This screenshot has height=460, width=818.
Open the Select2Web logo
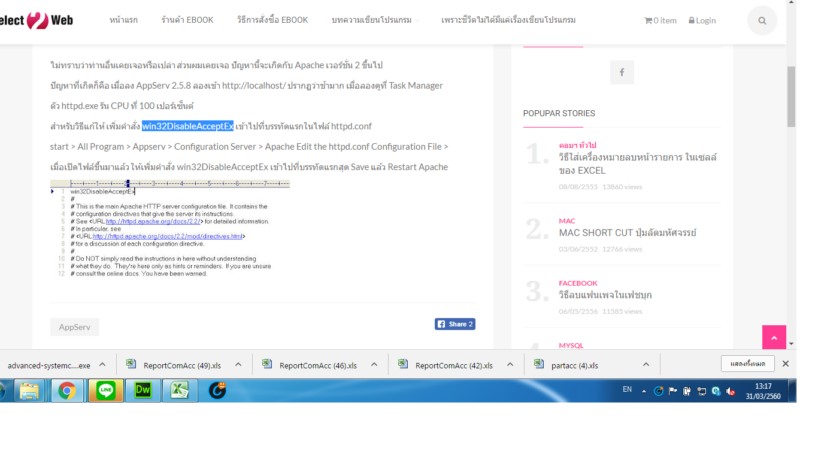(36, 20)
